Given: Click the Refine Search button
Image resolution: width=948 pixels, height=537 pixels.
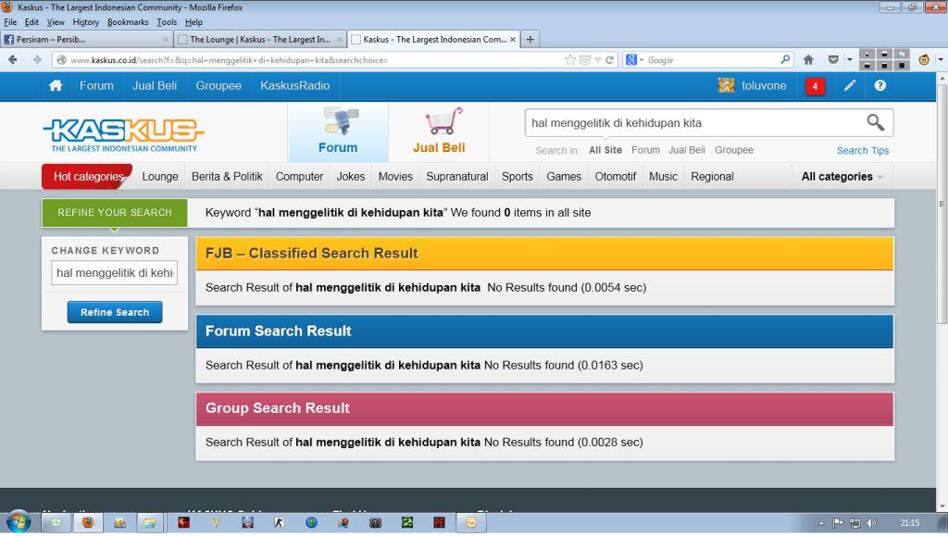Looking at the screenshot, I should pyautogui.click(x=115, y=312).
